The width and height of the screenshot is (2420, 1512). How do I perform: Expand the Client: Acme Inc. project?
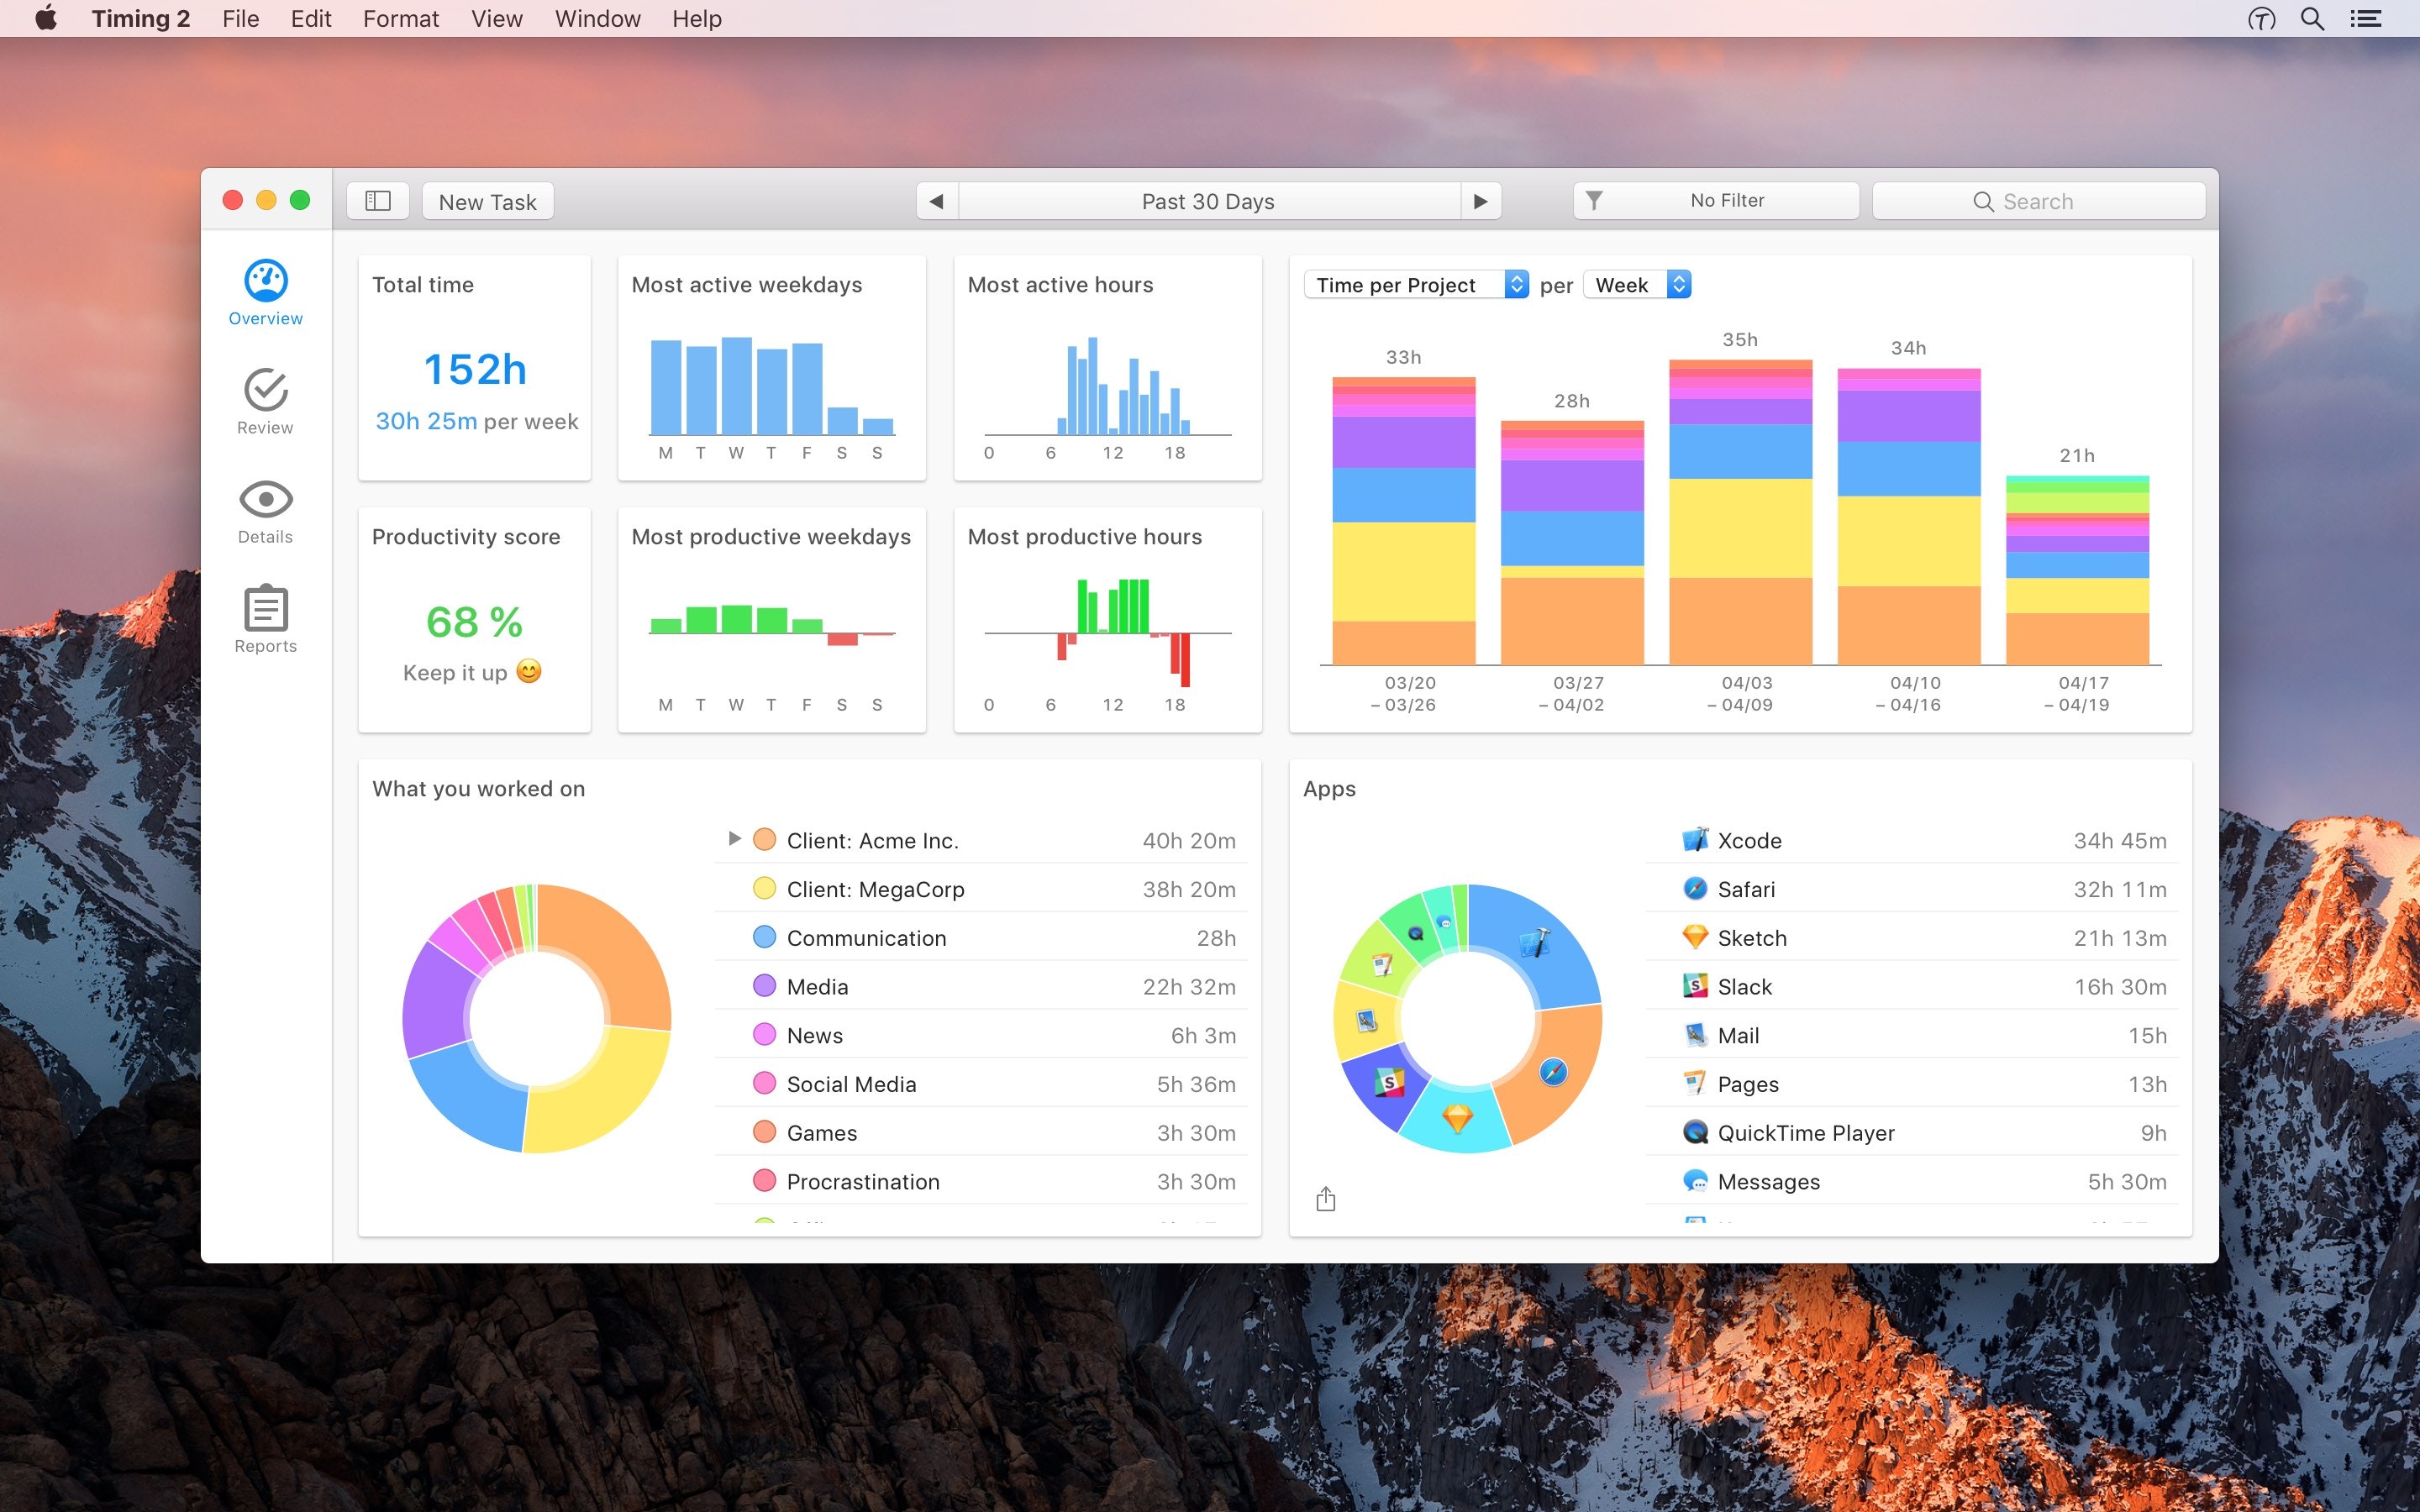pos(734,839)
